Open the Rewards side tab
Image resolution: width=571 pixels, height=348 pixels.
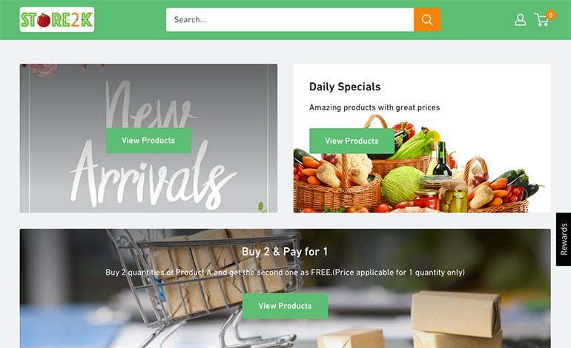click(564, 239)
